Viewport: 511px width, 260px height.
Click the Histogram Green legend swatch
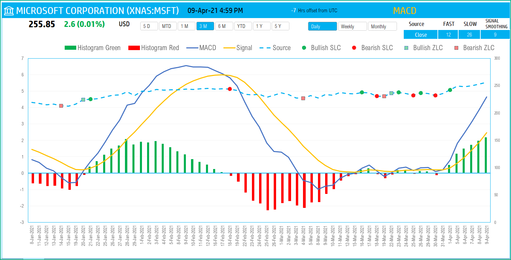[70, 48]
